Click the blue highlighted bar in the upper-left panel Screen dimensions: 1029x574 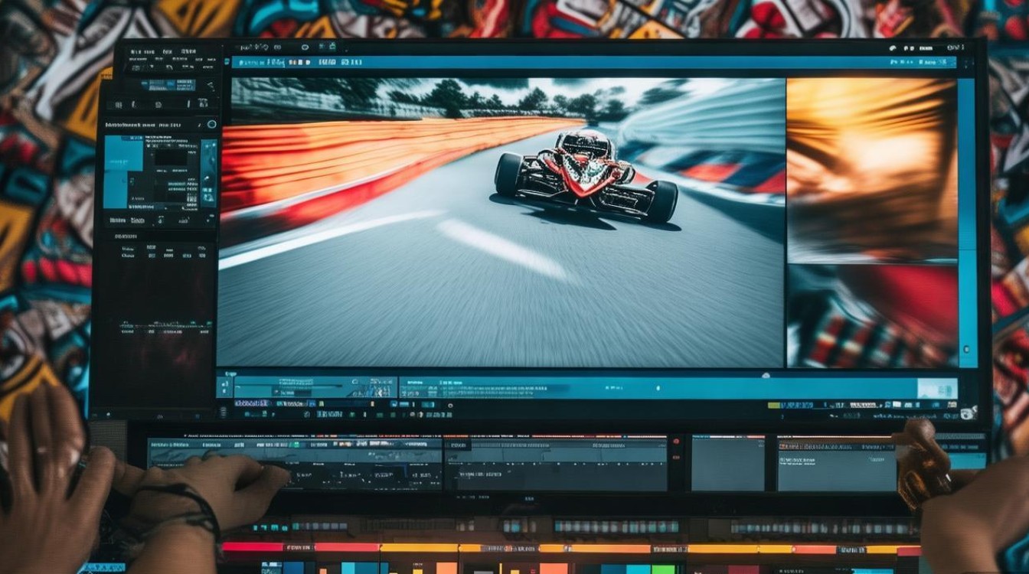coord(167,85)
